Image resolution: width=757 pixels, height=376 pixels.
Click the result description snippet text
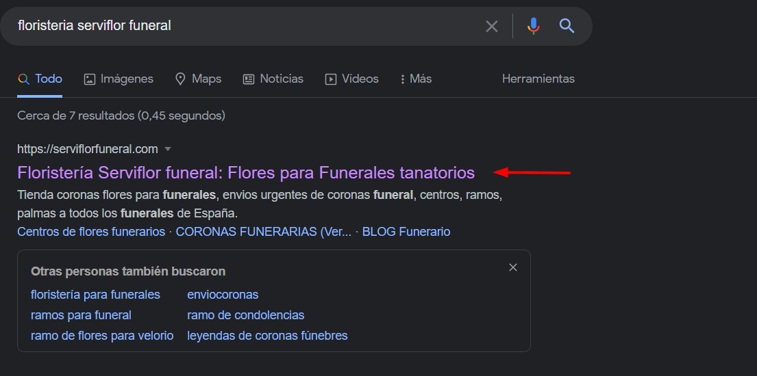click(260, 204)
